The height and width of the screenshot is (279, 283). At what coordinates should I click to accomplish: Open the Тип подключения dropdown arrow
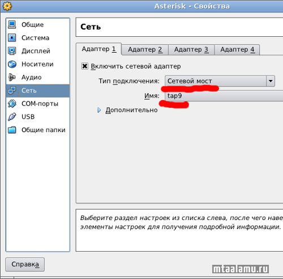pyautogui.click(x=271, y=81)
